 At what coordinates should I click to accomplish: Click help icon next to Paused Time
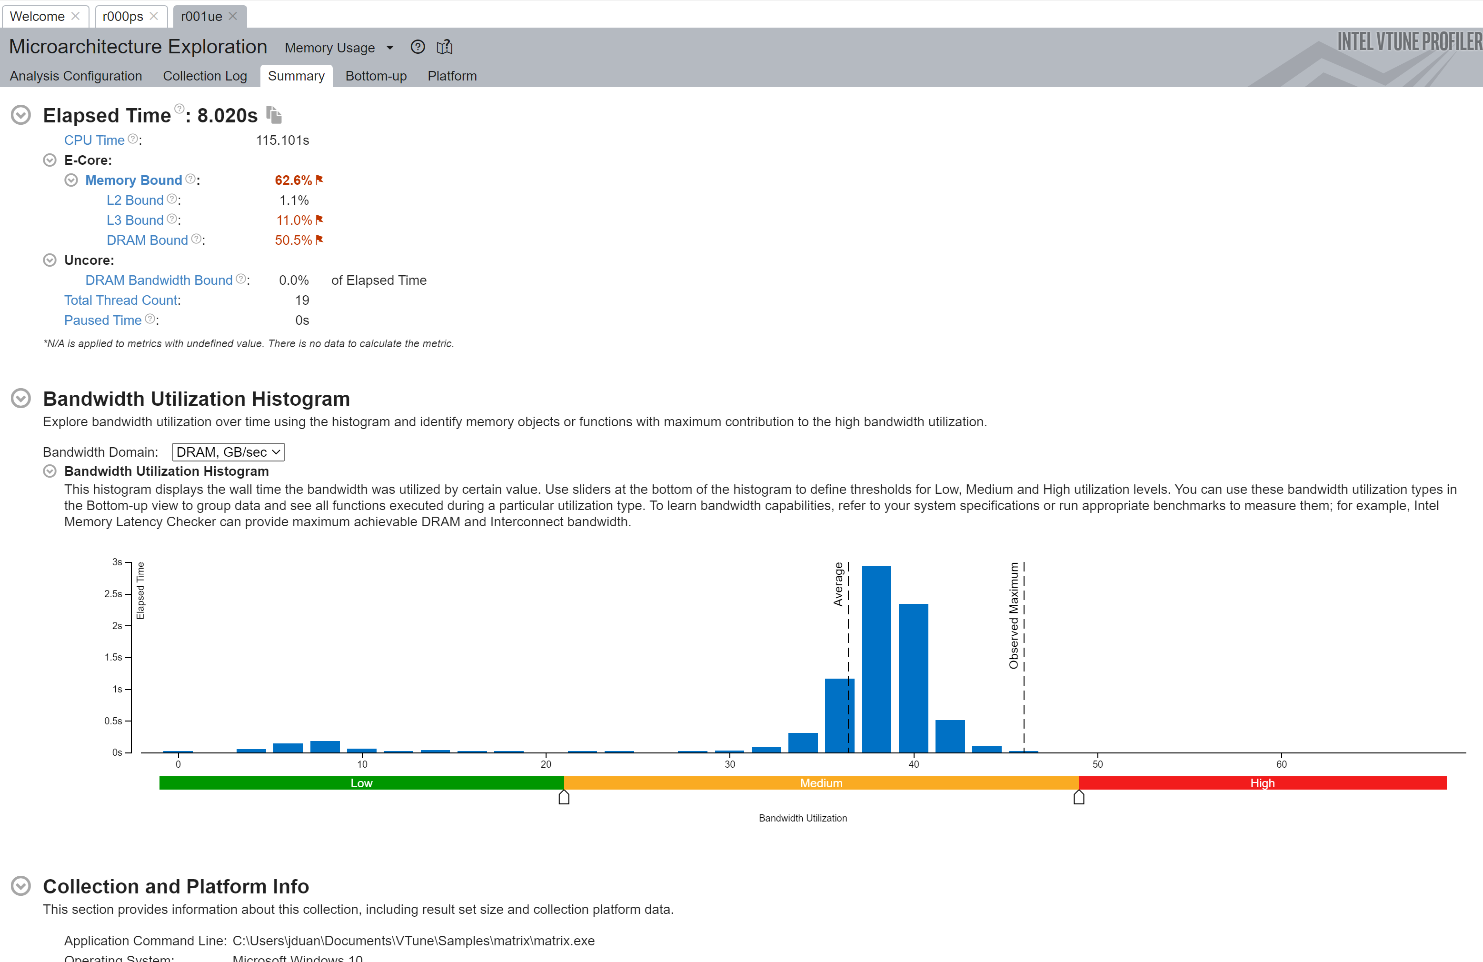[x=150, y=319]
